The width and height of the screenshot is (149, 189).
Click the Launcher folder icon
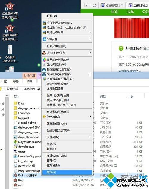(x=15, y=113)
